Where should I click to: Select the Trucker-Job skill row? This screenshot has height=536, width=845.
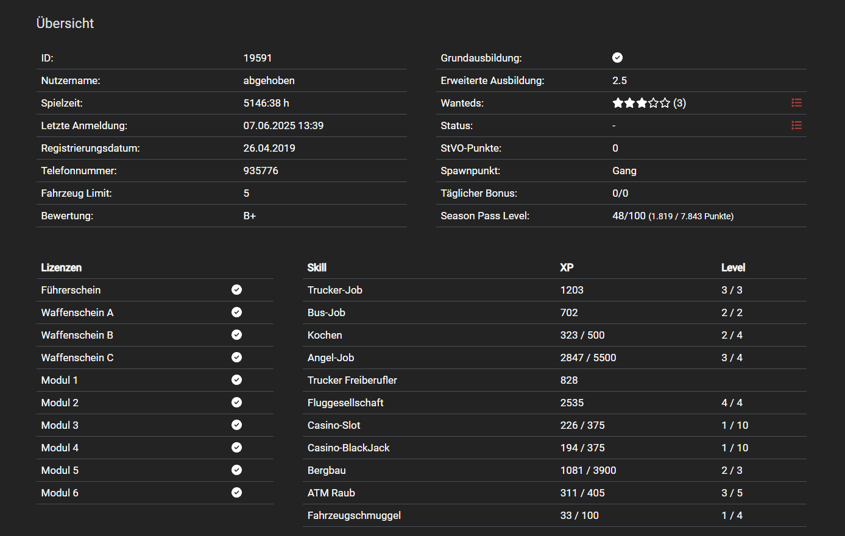pyautogui.click(x=554, y=290)
